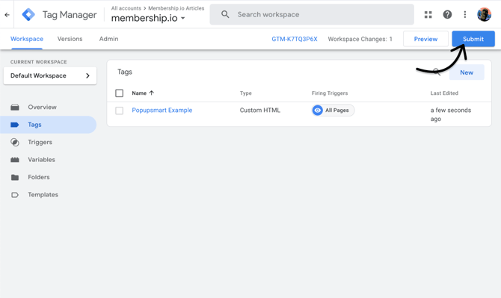
Task: Click the Preview button
Action: tap(425, 39)
